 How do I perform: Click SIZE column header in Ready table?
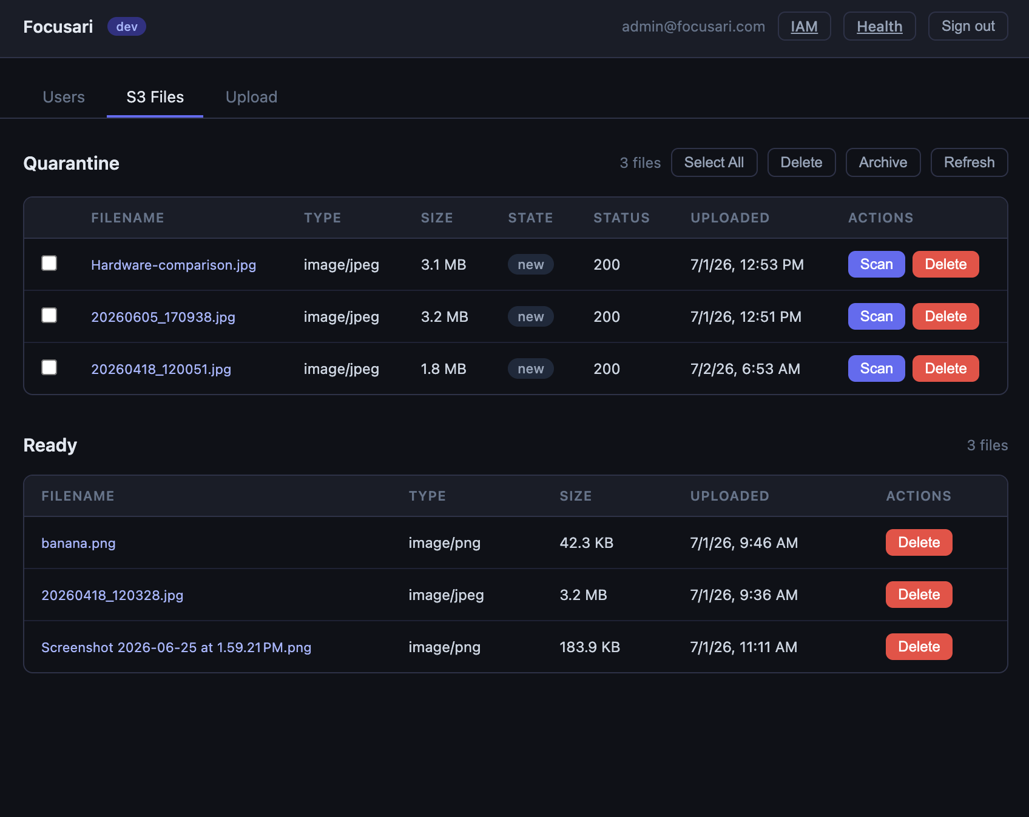575,496
